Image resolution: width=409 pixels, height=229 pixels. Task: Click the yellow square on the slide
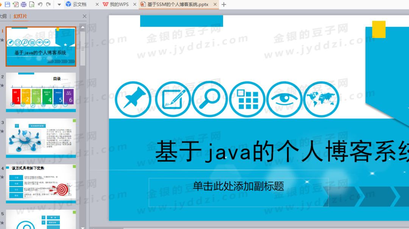379,29
